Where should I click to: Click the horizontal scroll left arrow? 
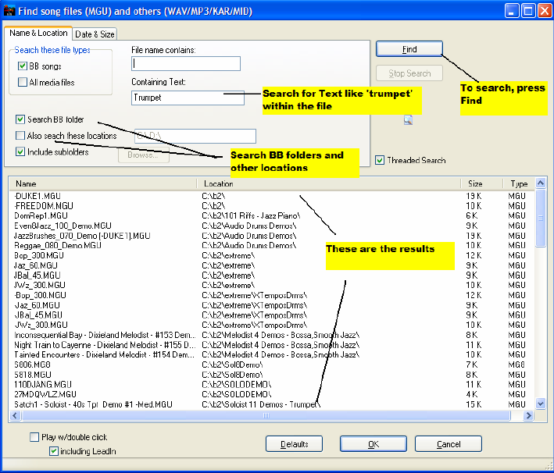(15, 415)
